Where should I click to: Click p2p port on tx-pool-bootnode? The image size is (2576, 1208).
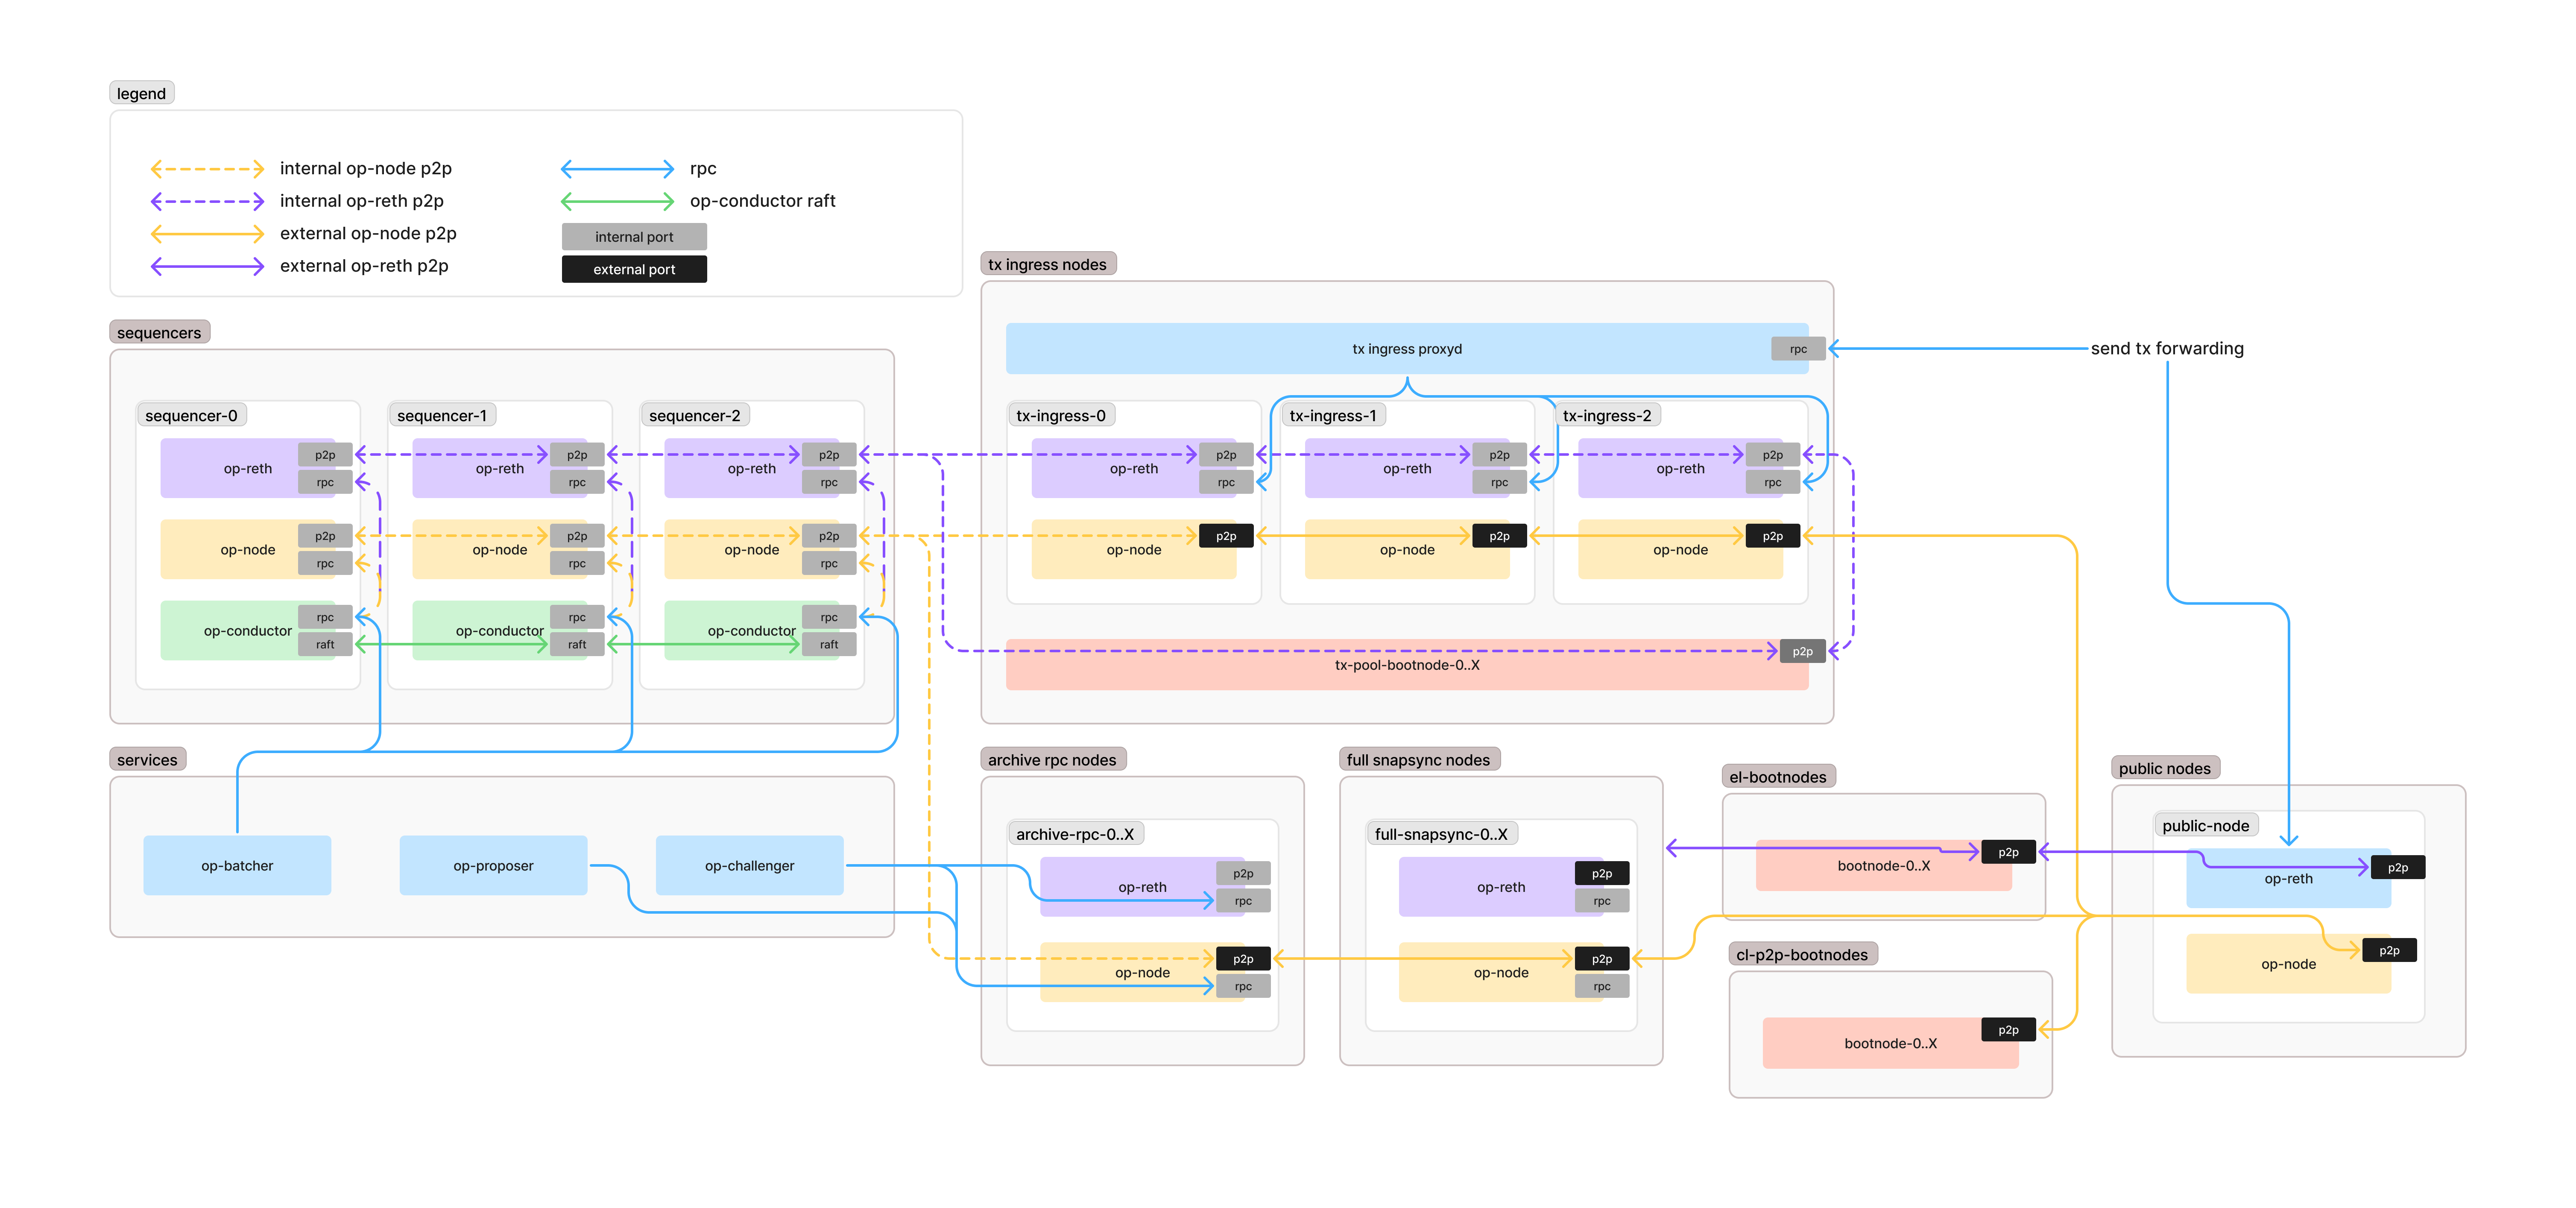(x=1802, y=651)
